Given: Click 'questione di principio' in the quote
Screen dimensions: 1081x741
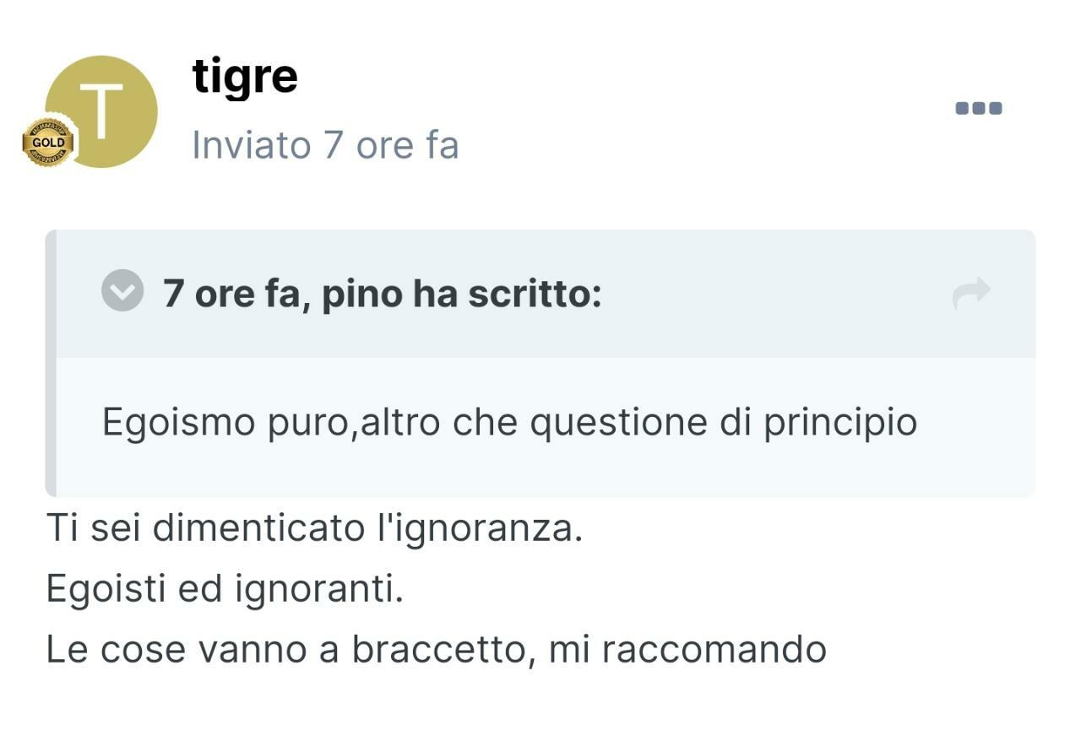Looking at the screenshot, I should click(x=723, y=422).
